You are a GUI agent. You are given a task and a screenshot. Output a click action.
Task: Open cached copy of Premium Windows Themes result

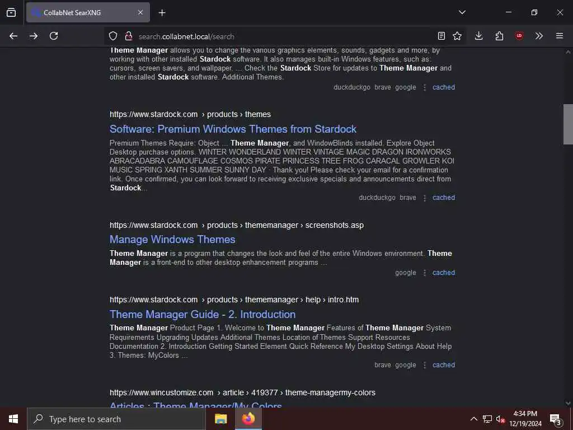click(444, 198)
